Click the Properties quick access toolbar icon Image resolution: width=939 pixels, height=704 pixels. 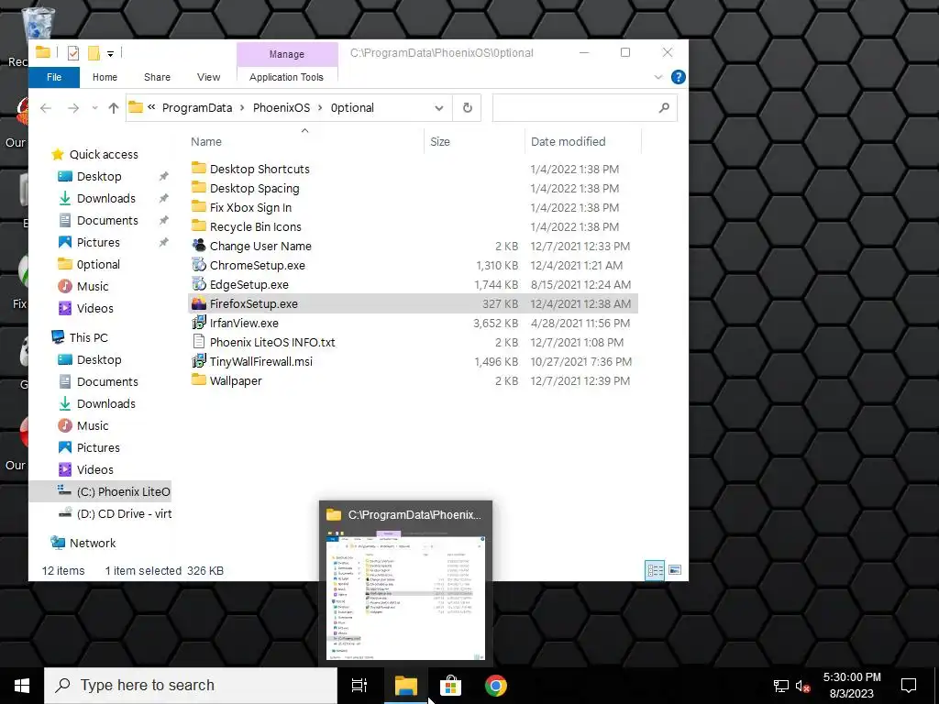[73, 53]
